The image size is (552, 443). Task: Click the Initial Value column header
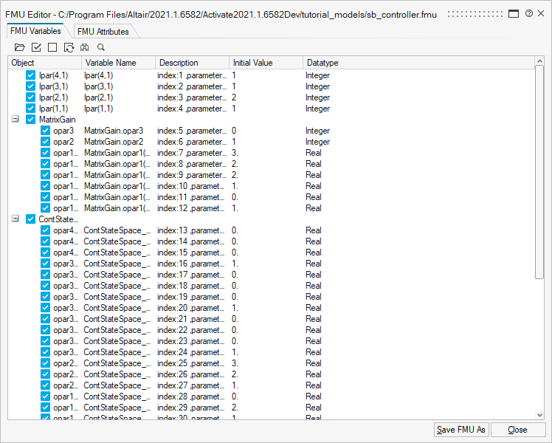(253, 63)
